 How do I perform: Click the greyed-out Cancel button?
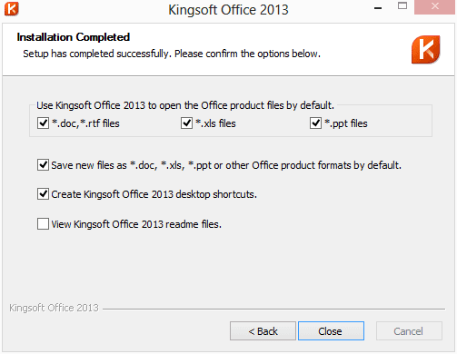409,331
